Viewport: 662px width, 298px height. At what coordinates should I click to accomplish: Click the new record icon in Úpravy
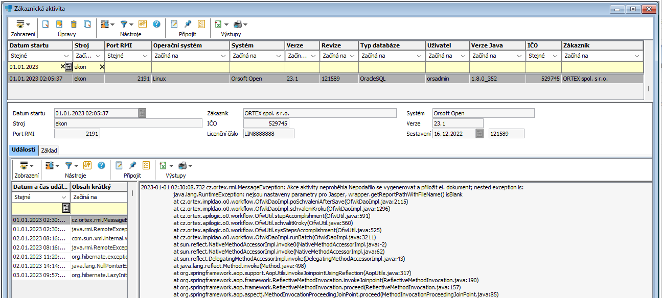pos(45,24)
